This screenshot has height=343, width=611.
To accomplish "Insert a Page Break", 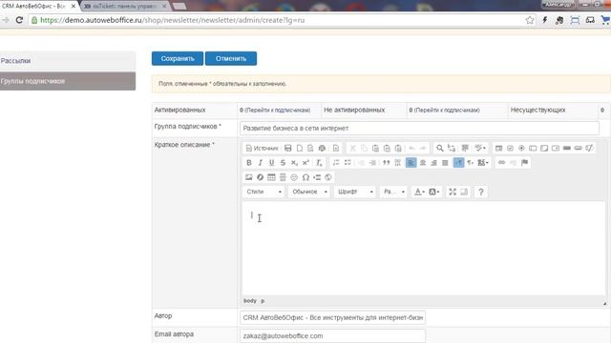I will pos(317,177).
